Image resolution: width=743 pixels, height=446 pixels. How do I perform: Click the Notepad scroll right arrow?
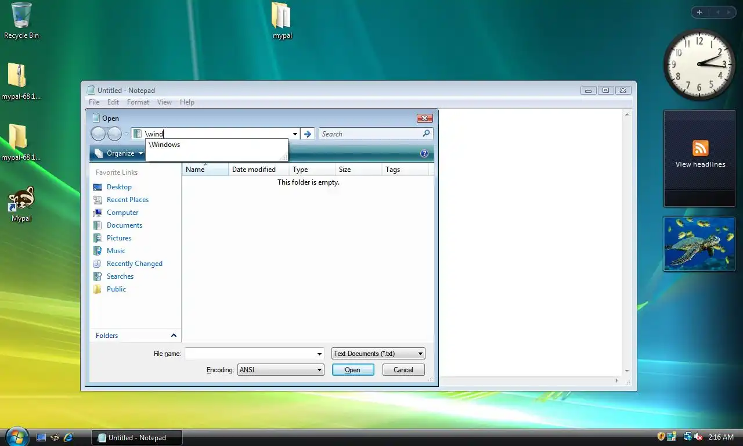tap(616, 381)
